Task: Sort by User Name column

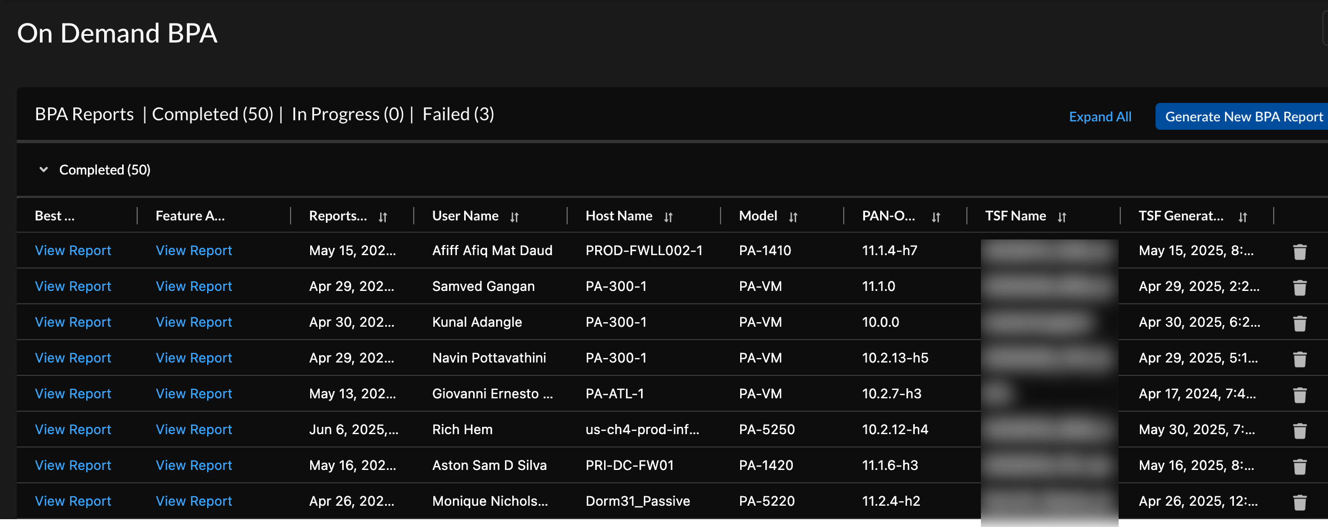Action: (x=514, y=217)
